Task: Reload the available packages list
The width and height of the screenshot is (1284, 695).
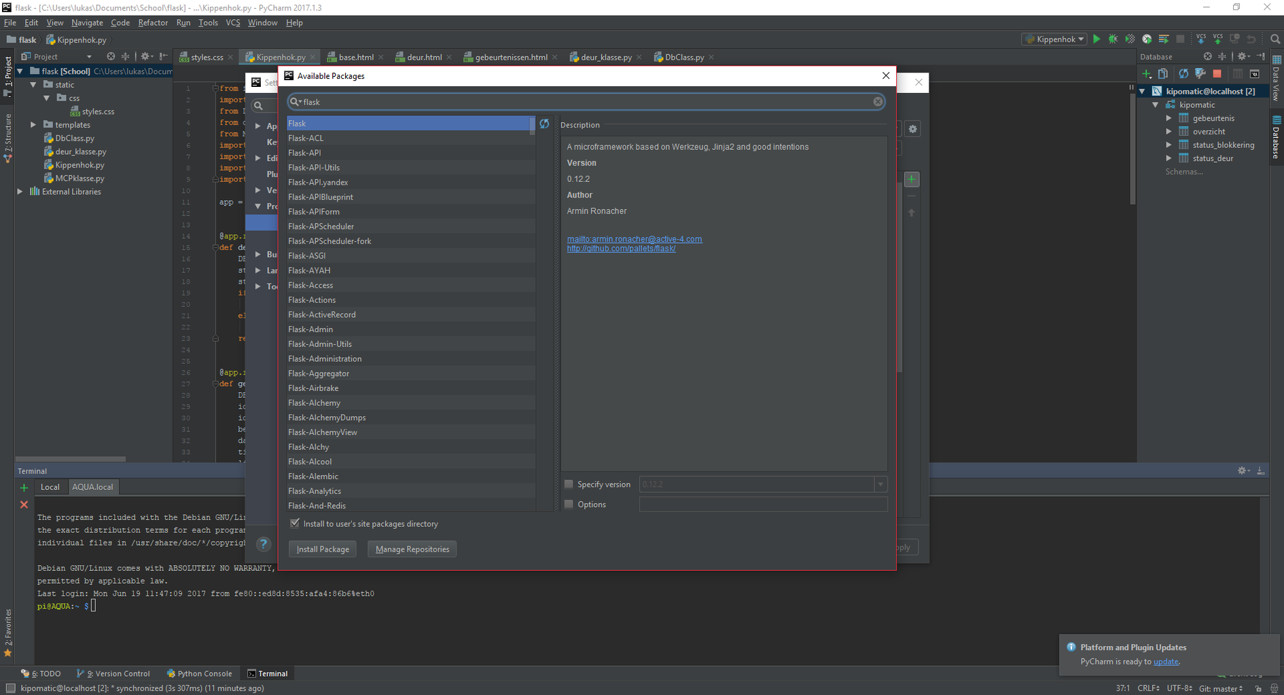Action: coord(544,124)
